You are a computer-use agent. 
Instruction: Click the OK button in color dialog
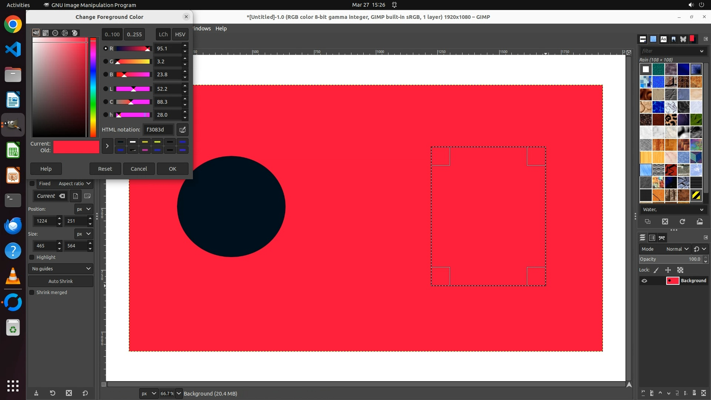coord(173,169)
